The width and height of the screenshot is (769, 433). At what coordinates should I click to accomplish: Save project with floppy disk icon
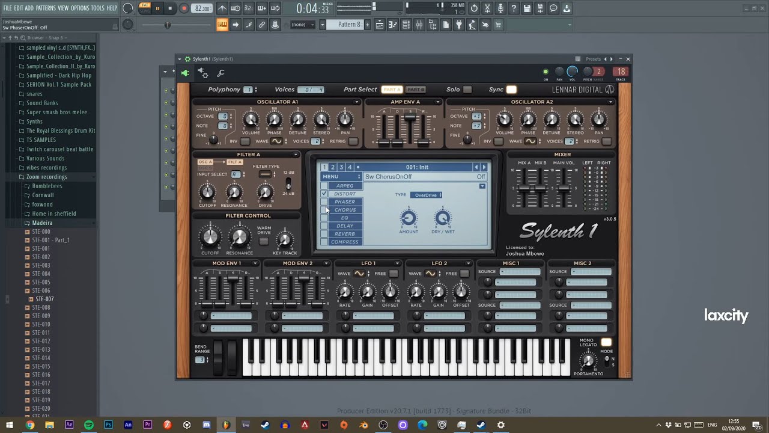point(527,8)
